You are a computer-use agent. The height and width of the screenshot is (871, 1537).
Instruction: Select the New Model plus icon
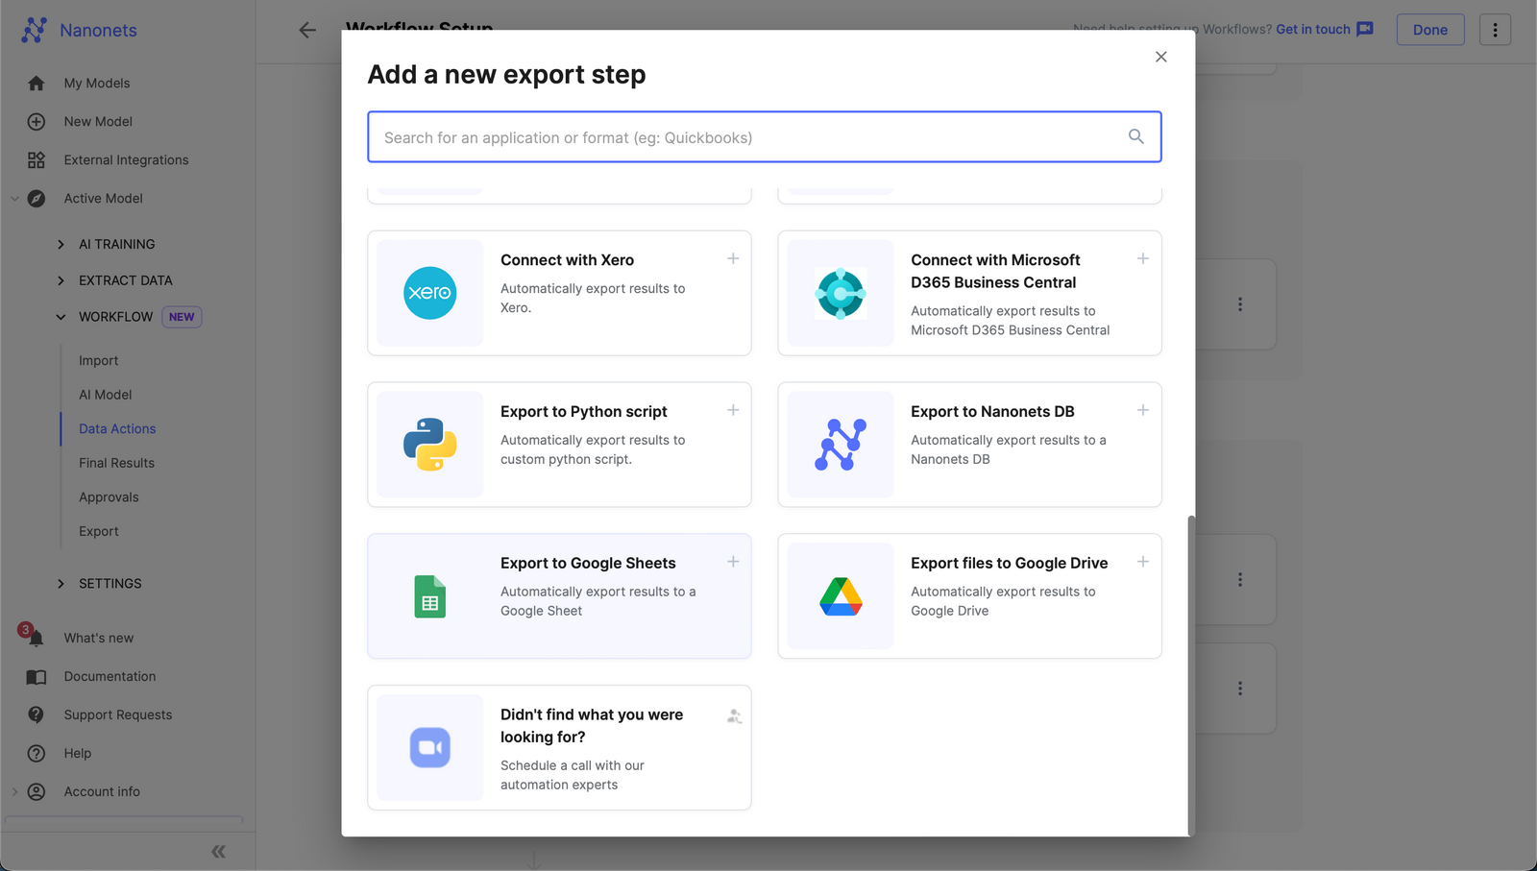tap(36, 121)
